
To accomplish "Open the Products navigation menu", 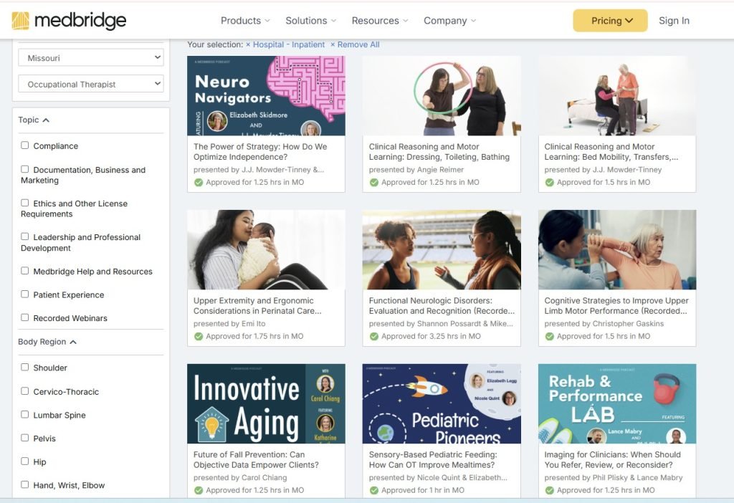I will [x=245, y=21].
